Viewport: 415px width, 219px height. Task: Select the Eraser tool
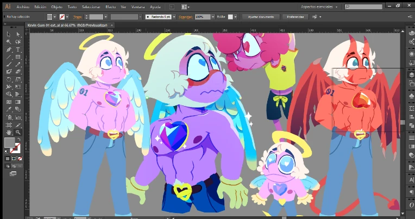pyautogui.click(x=18, y=72)
